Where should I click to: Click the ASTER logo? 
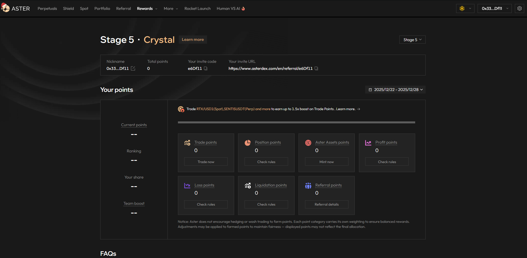click(x=16, y=8)
